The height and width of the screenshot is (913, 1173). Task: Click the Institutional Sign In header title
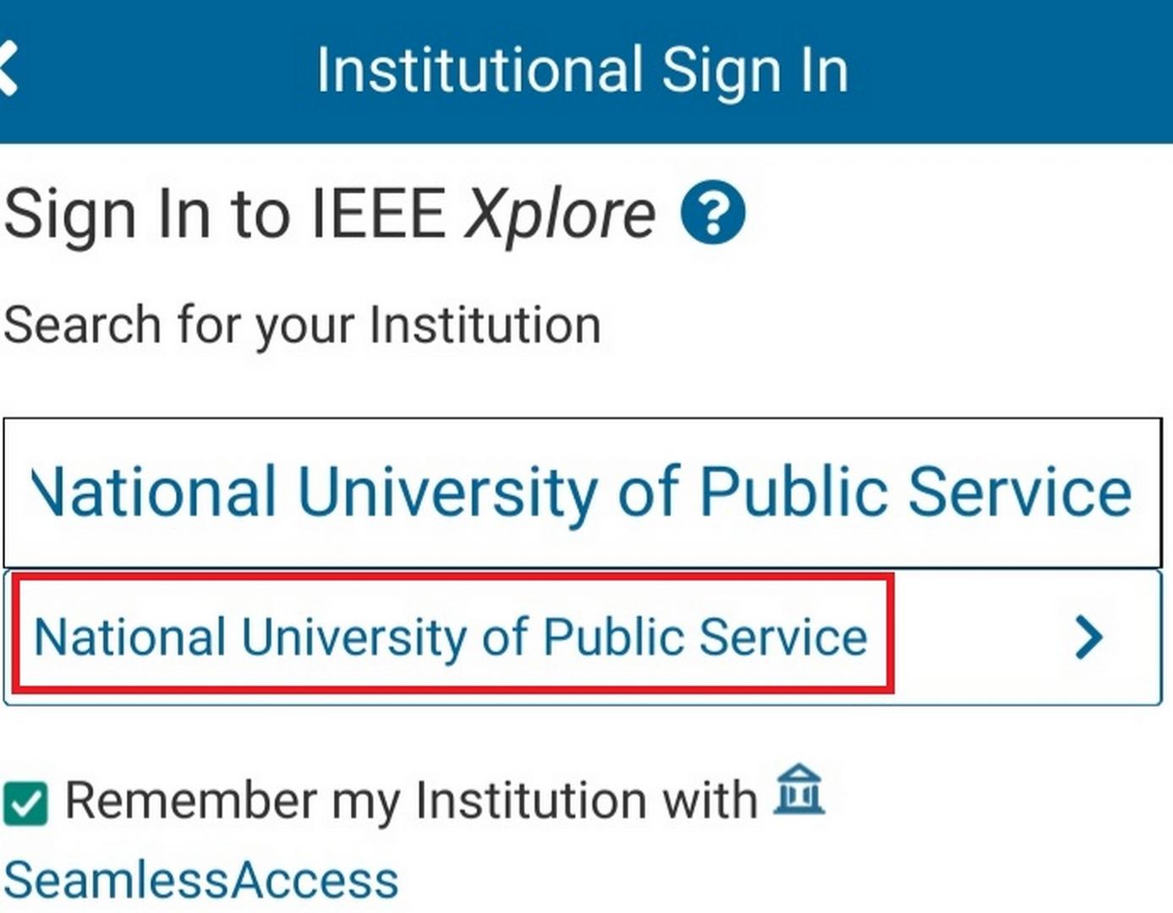point(582,71)
